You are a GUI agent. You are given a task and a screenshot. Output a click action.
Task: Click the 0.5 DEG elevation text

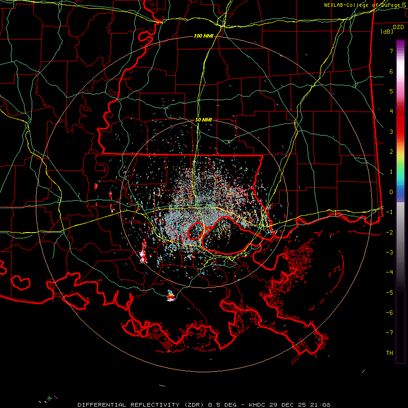(x=223, y=405)
